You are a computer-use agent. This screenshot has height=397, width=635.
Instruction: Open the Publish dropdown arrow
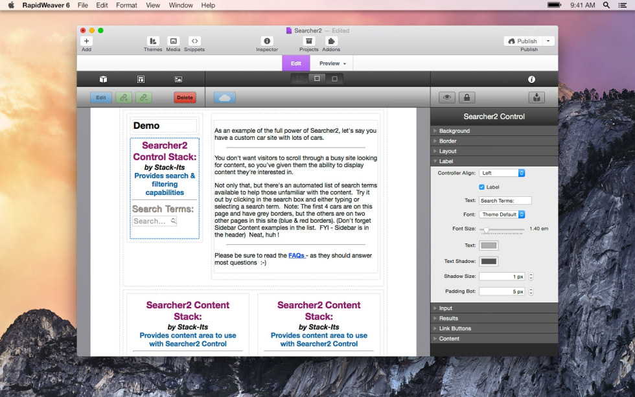coord(548,41)
